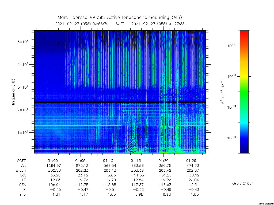Image resolution: width=274 pixels, height=205 pixels.
Task: Click the 10⁻¹² color bar label
Action: click(x=231, y=76)
